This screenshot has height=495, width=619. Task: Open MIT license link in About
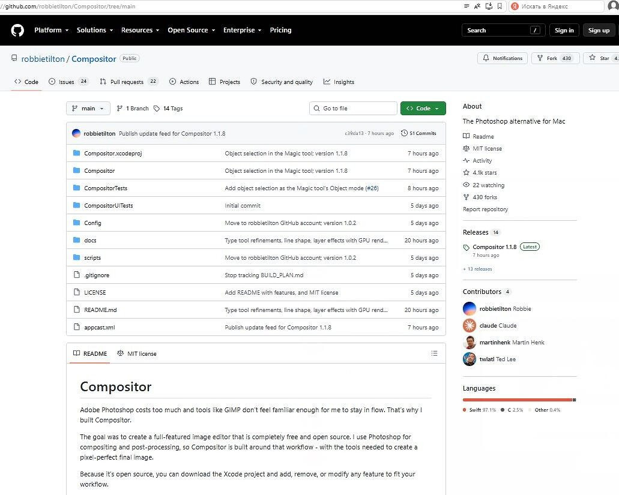tap(482, 149)
